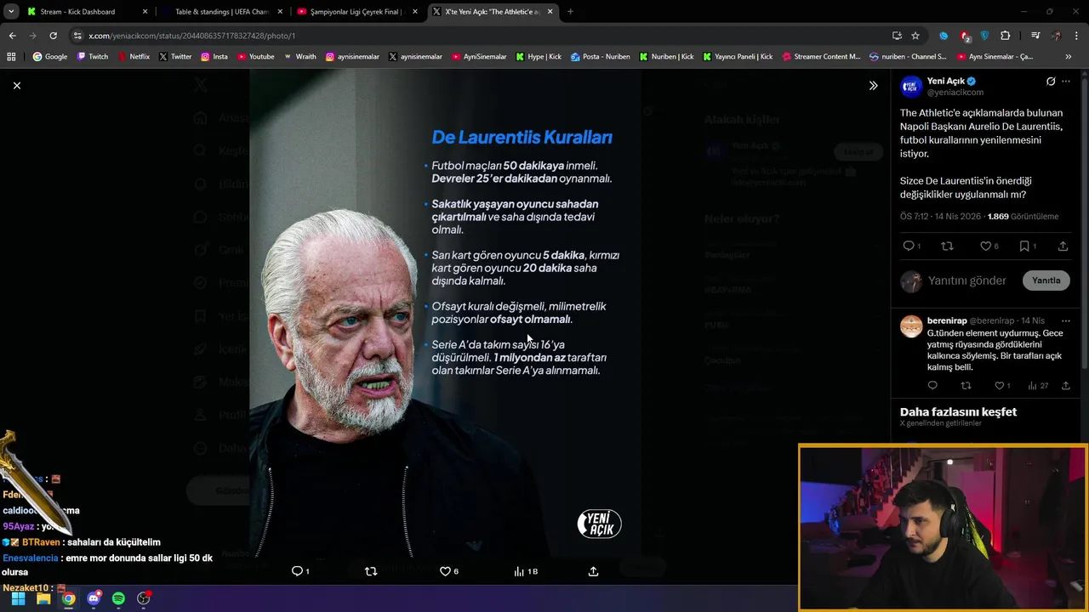Open the Chrome three-dot menu
Screen dimensions: 1089x612
(1077, 36)
